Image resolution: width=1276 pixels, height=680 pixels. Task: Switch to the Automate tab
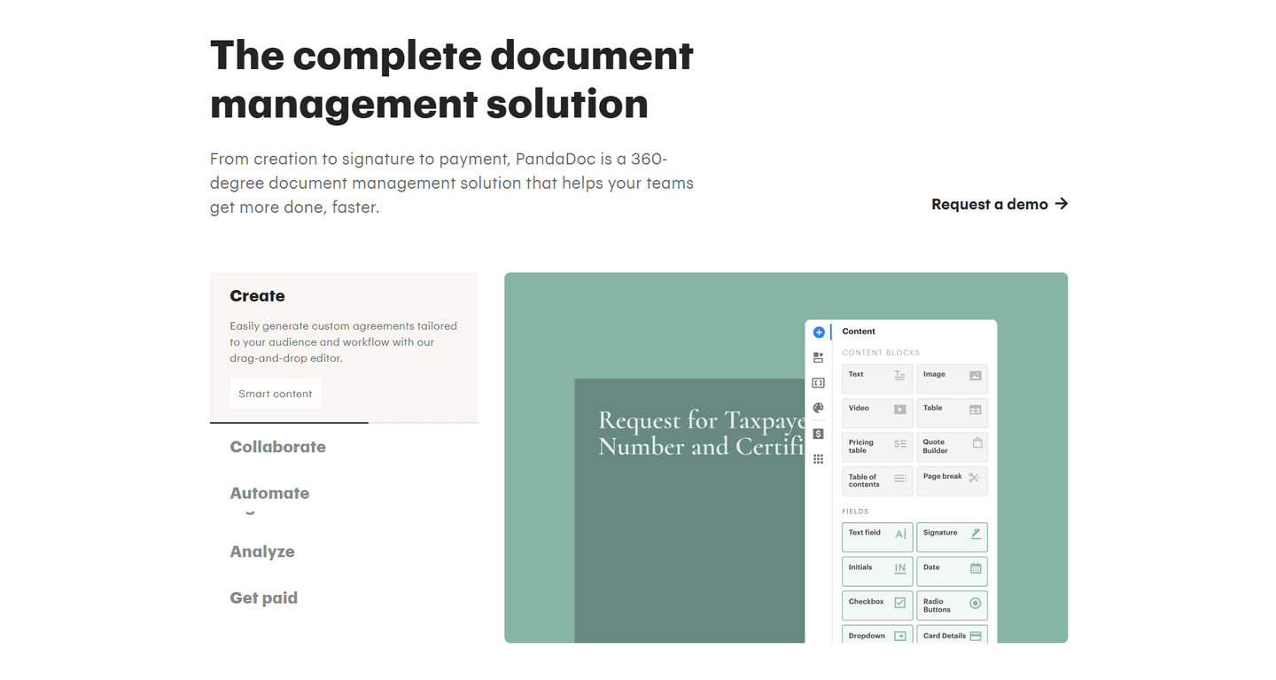[x=269, y=493]
